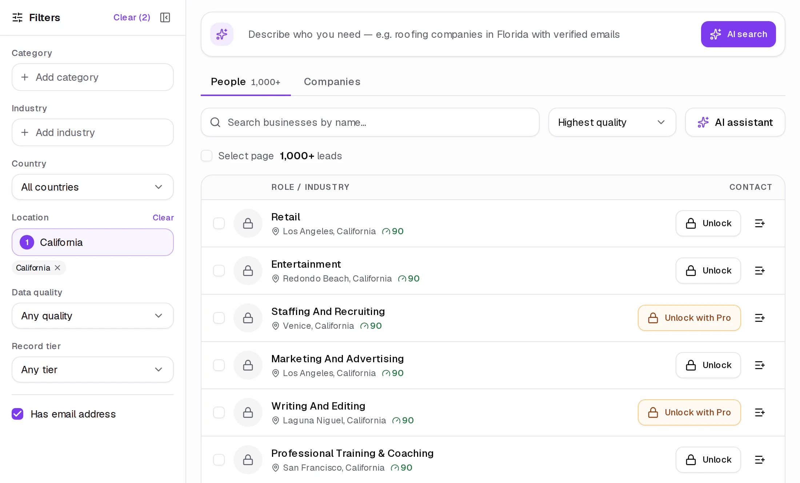Viewport: 800px width, 483px height.
Task: Click the Filters sliders icon
Action: click(x=17, y=17)
